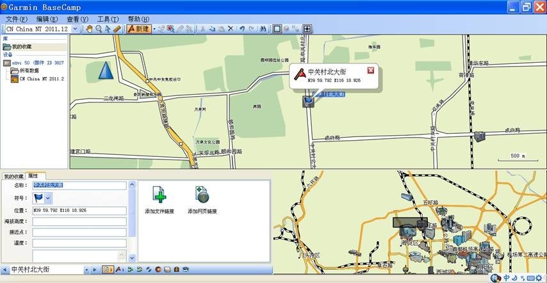This screenshot has width=547, height=283.
Task: Toggle the first green track filter icon
Action: point(131,270)
